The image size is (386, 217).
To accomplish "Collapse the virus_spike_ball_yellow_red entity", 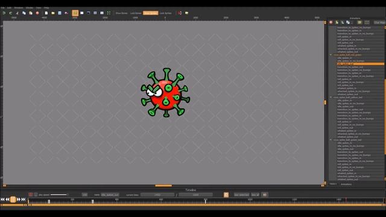I will 331,98.
